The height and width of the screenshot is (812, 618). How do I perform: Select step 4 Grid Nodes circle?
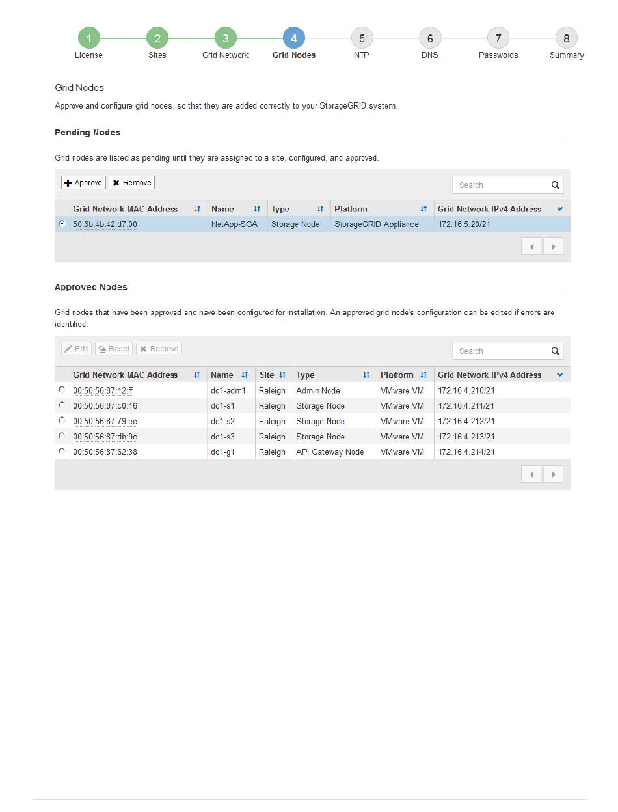[293, 38]
